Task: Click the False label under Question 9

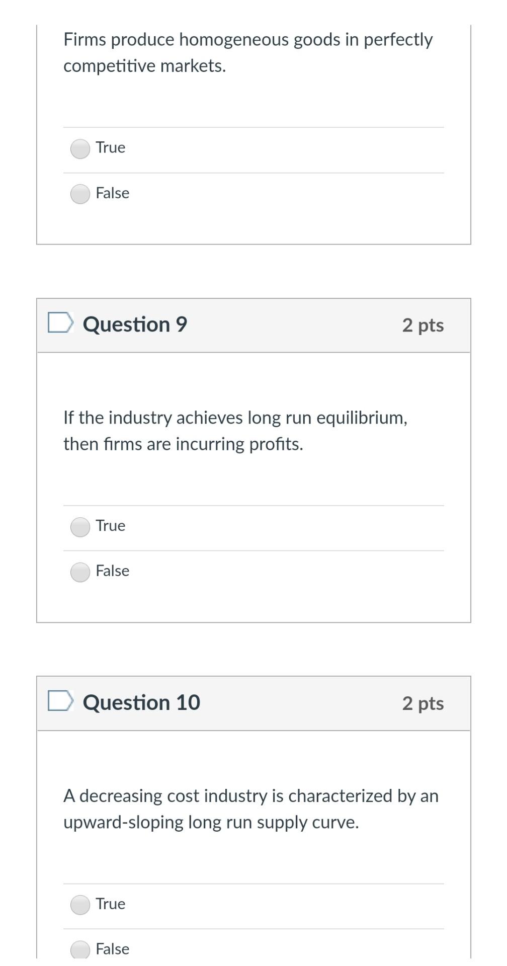Action: pos(112,571)
